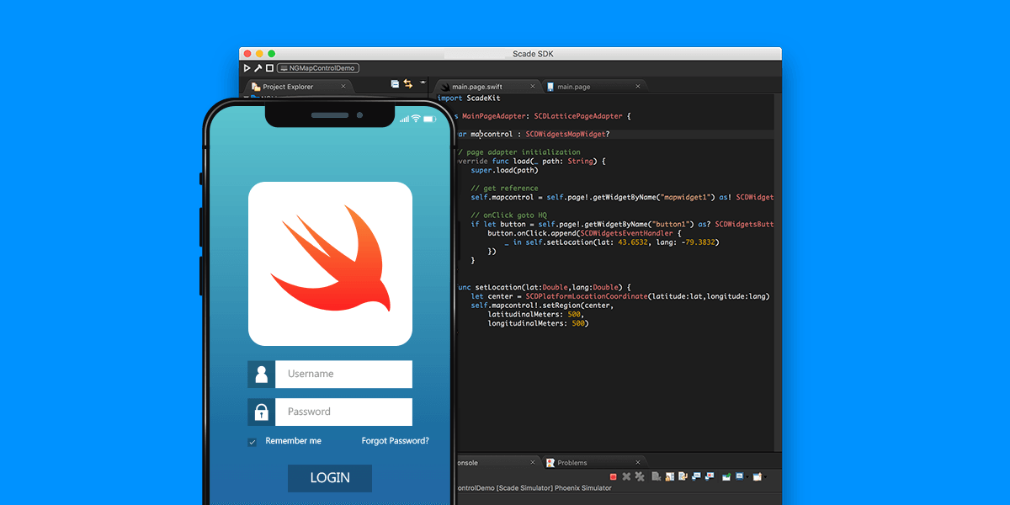Tap the LOGIN button
The width and height of the screenshot is (1010, 505).
point(330,478)
